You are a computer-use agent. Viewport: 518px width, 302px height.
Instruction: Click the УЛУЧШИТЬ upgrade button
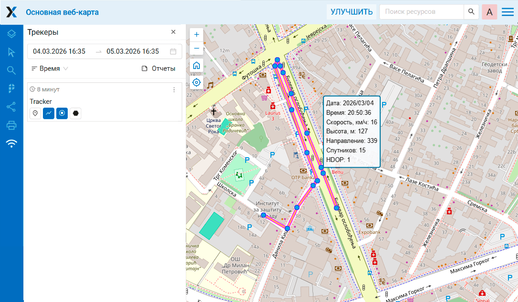(x=352, y=12)
